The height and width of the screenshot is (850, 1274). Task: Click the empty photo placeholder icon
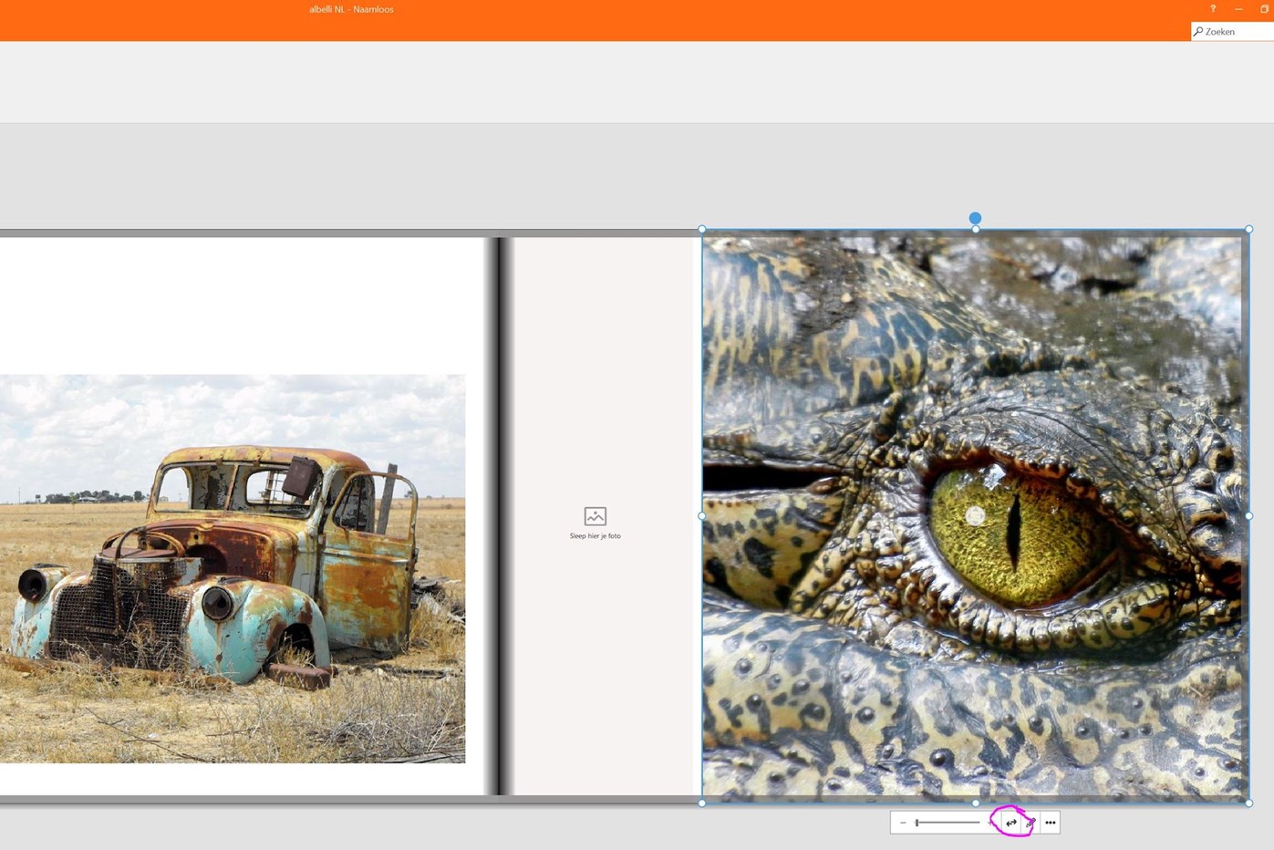[x=595, y=516]
